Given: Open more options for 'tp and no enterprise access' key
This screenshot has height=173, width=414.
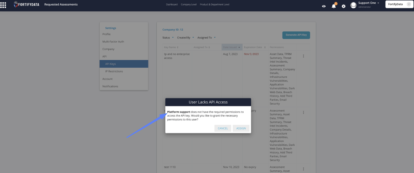Looking at the screenshot, I should point(303,56).
